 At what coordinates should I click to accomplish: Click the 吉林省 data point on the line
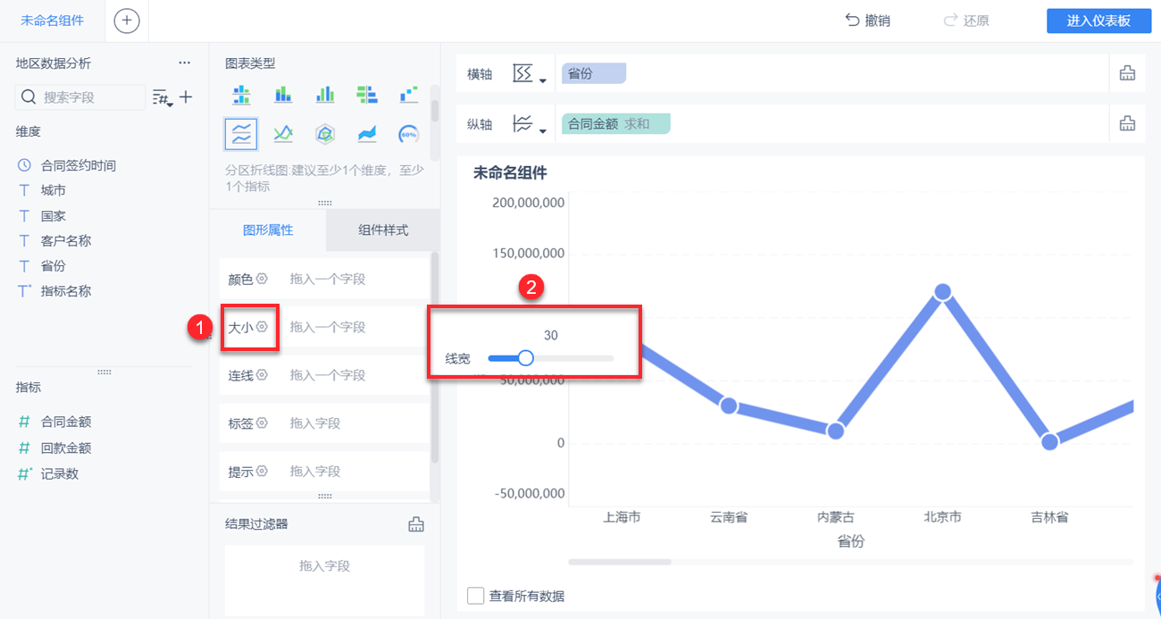(1049, 441)
